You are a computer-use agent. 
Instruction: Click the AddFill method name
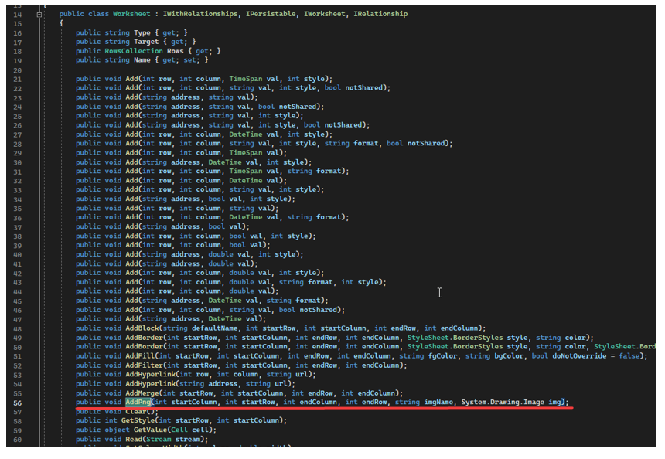coord(139,355)
